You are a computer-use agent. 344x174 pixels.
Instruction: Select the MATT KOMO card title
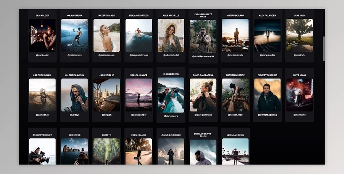coord(300,75)
